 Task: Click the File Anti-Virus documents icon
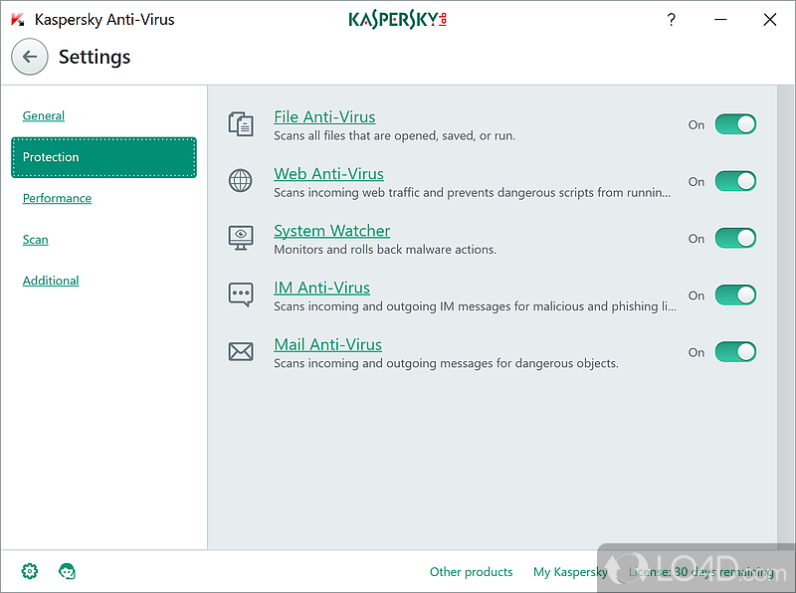tap(241, 123)
